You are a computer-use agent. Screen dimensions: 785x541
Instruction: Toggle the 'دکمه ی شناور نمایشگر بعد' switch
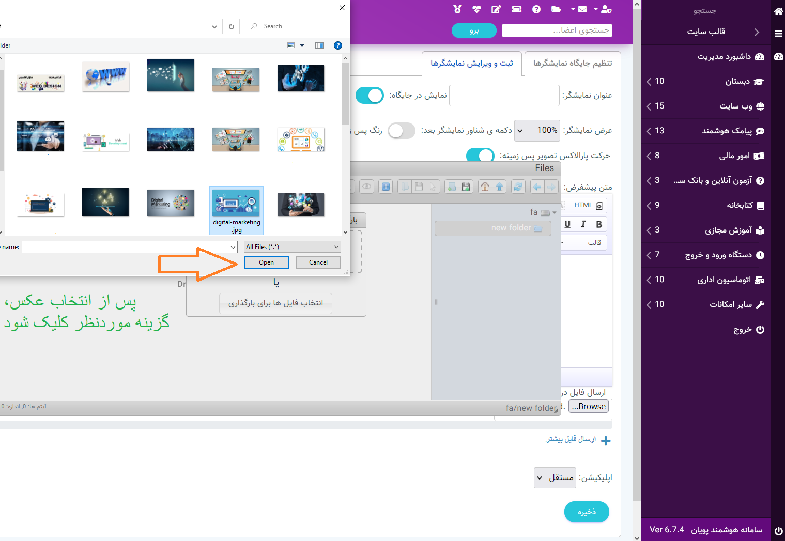[402, 131]
